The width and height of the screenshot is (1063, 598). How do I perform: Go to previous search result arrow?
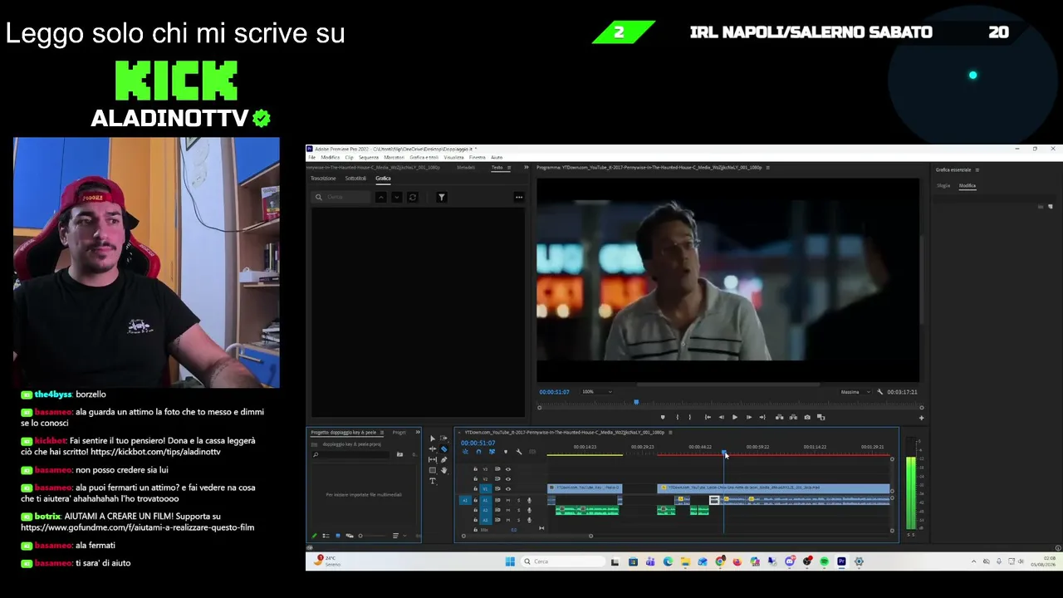380,197
